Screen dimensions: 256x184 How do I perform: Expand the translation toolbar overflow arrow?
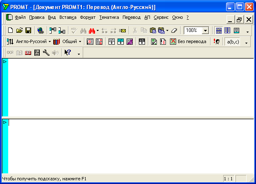246,43
